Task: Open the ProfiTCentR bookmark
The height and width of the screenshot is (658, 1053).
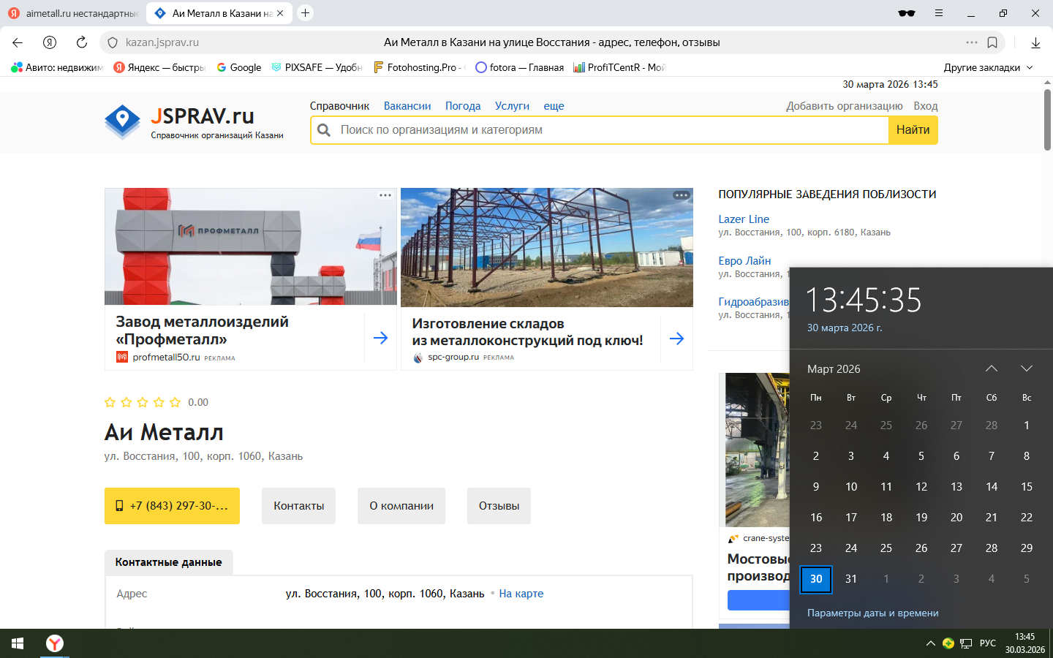Action: tap(619, 67)
